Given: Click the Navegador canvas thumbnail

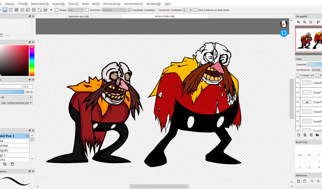Looking at the screenshot, I should [x=309, y=39].
